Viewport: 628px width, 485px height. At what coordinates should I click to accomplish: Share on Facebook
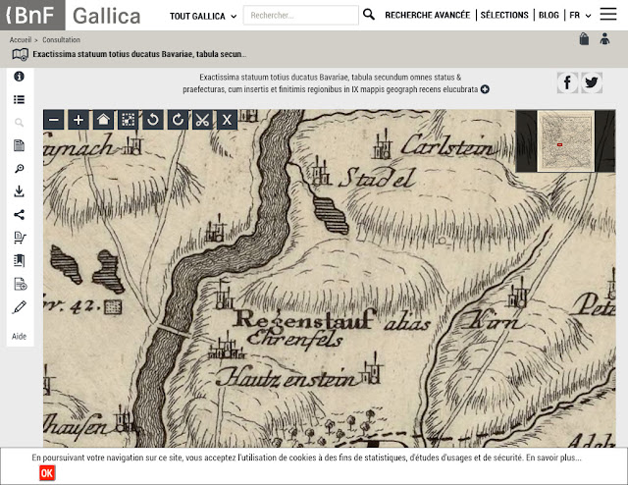coord(567,82)
